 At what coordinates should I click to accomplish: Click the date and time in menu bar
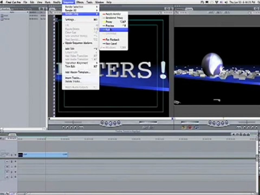coord(242,2)
